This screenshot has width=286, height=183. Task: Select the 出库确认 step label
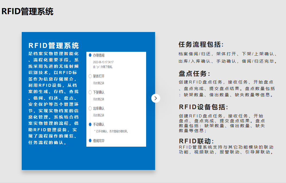(99, 108)
